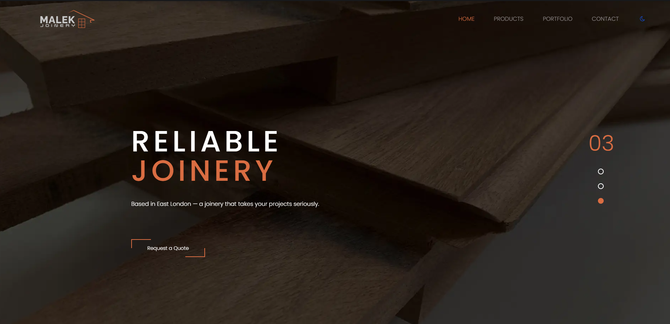
Task: Click the slide number 03
Action: click(x=601, y=143)
